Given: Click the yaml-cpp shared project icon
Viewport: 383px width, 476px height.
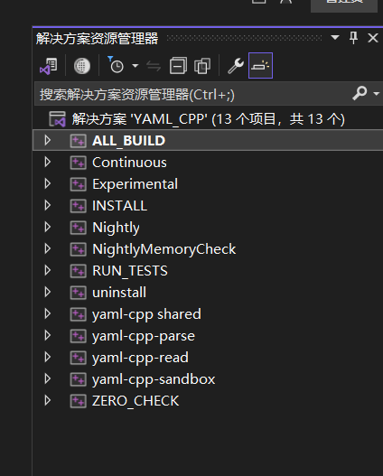Looking at the screenshot, I should click(x=79, y=314).
